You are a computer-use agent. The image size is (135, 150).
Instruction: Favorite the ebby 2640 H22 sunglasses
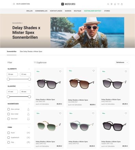60,113
